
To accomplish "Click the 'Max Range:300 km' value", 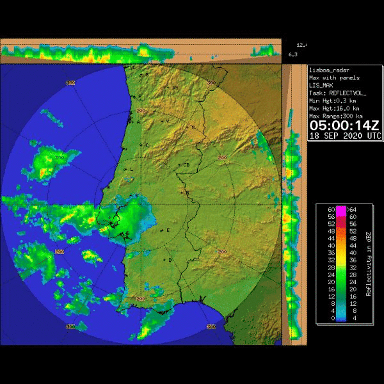I will coord(336,116).
